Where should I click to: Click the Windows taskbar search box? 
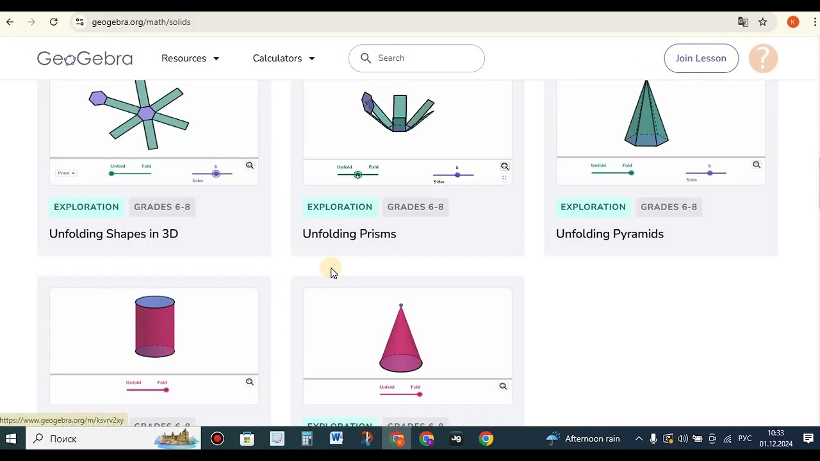tap(112, 439)
